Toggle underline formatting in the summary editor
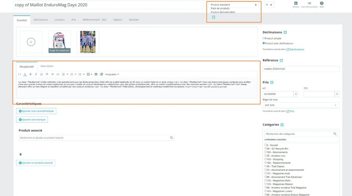Image resolution: width=352 pixels, height=196 pixels. pyautogui.click(x=41, y=74)
